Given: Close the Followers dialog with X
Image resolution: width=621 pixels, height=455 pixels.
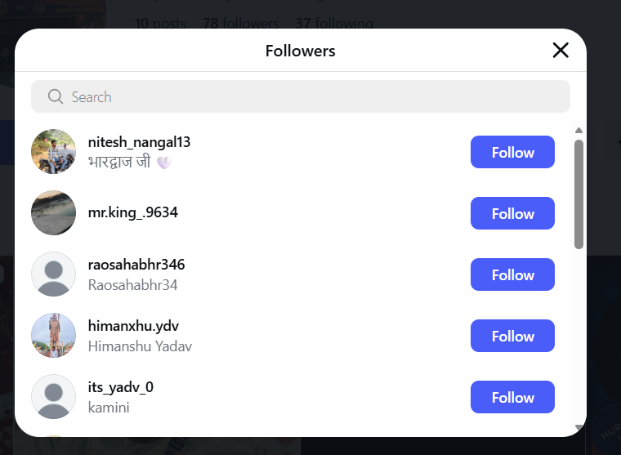Looking at the screenshot, I should click(561, 51).
